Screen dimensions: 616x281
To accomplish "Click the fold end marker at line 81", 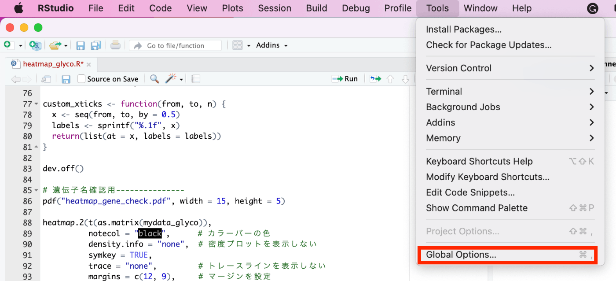I will 36,147.
